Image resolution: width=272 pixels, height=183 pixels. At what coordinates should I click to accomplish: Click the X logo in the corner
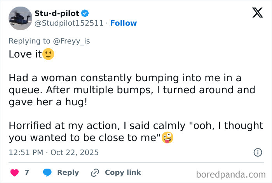(x=255, y=14)
